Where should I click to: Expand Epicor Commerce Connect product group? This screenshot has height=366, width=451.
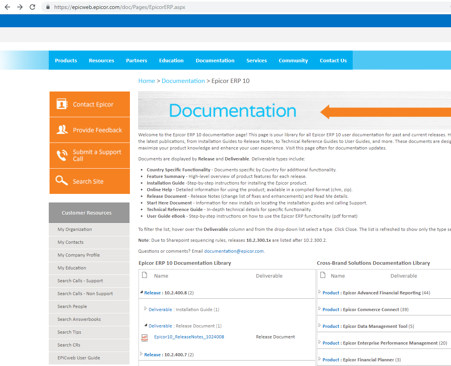point(320,308)
